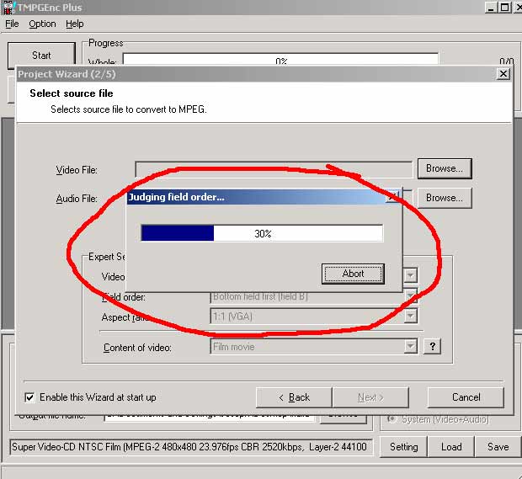Open the Option menu
This screenshot has height=479, width=522.
(x=42, y=24)
